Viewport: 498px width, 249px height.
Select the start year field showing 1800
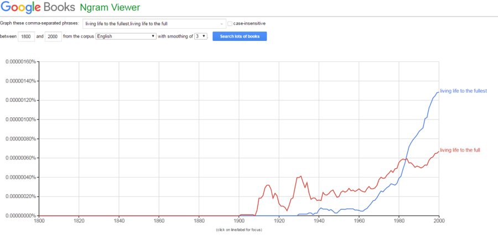point(25,37)
